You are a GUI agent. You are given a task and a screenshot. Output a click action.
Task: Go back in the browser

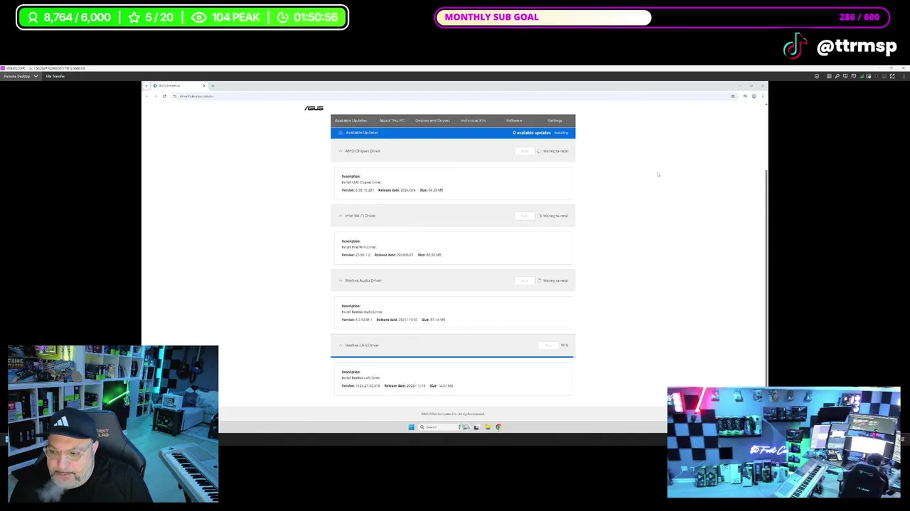point(147,96)
